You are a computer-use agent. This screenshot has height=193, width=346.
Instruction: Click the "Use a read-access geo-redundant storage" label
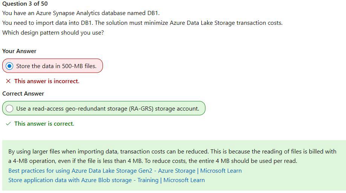pyautogui.click(x=108, y=109)
